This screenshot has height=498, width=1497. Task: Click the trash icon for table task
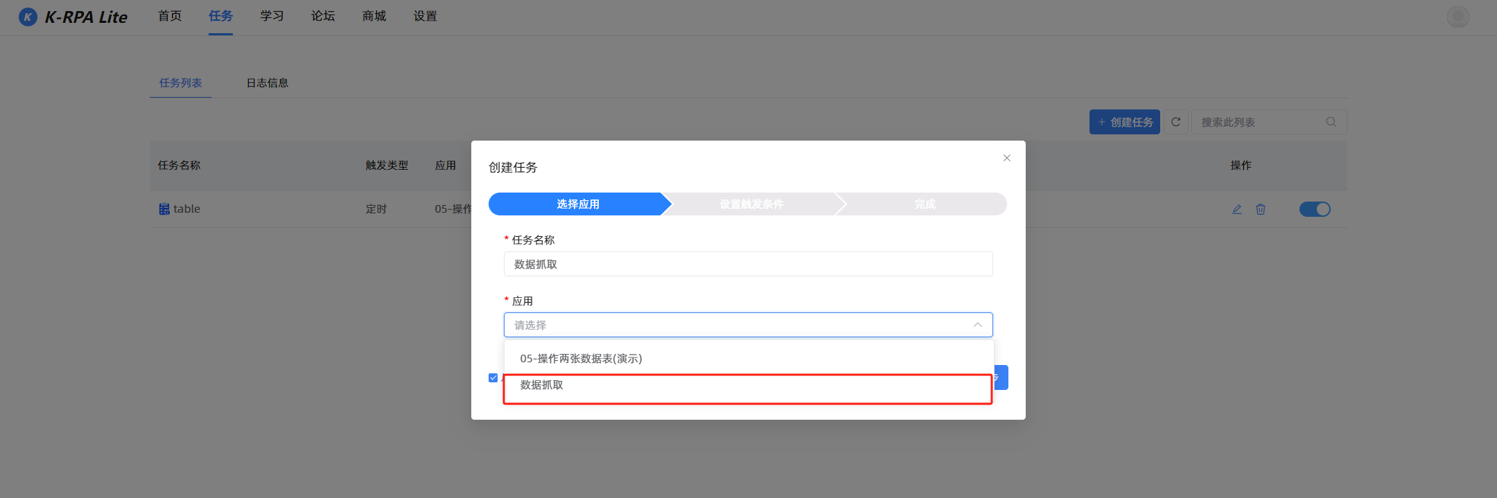point(1261,209)
